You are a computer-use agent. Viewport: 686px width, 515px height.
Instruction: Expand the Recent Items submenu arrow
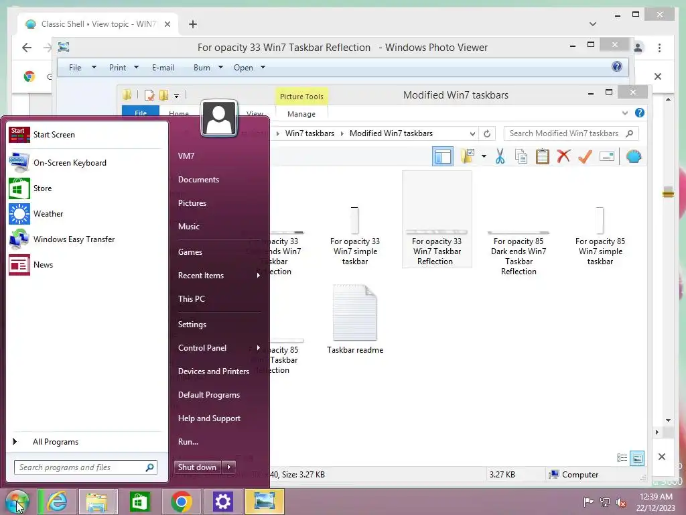click(258, 275)
